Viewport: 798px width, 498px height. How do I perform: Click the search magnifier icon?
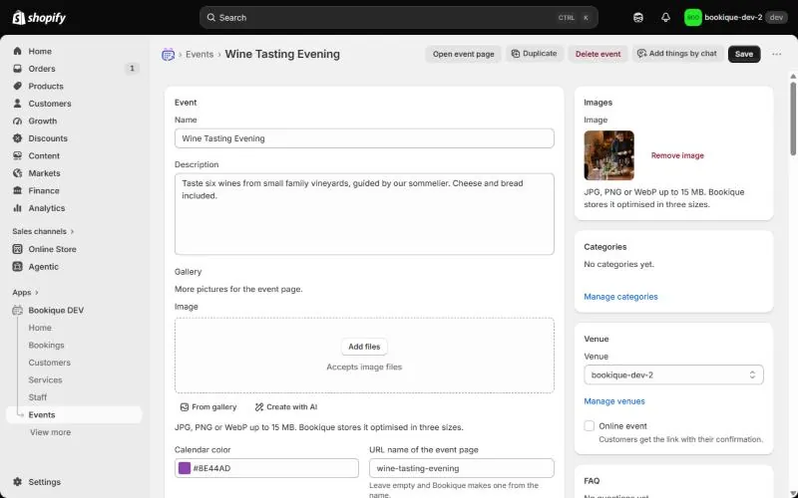[x=210, y=18]
